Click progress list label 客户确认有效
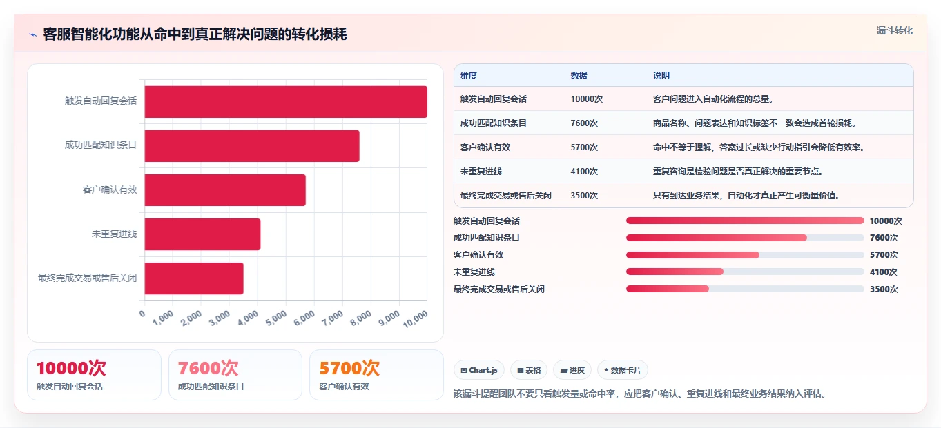941x428 pixels. [478, 255]
